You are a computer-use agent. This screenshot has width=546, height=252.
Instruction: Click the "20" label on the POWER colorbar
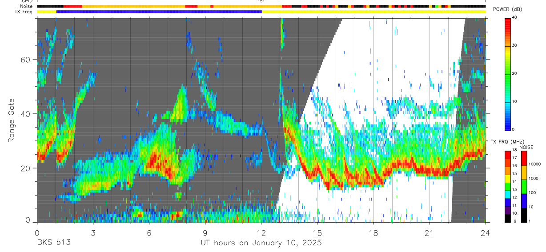pyautogui.click(x=514, y=73)
